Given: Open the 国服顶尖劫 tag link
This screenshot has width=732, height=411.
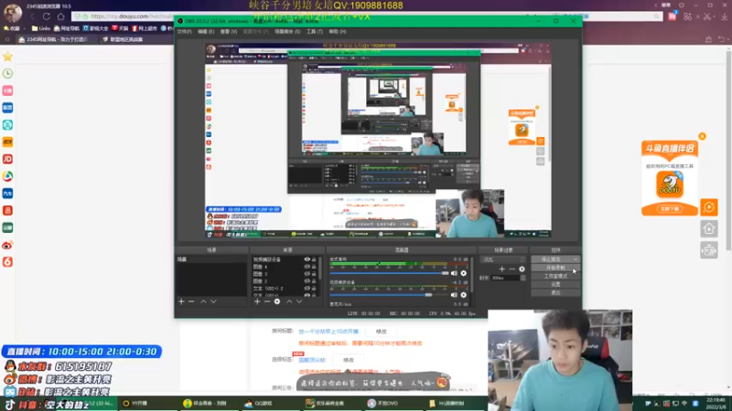Looking at the screenshot, I should point(312,360).
